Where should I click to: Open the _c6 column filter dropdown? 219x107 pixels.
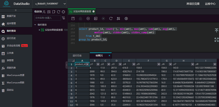click(170, 64)
